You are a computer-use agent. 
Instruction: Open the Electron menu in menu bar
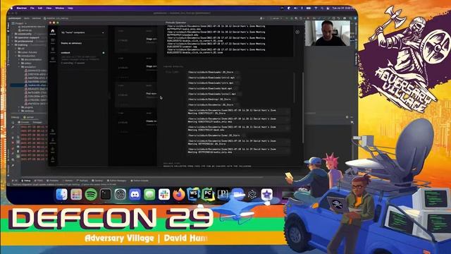click(x=22, y=8)
